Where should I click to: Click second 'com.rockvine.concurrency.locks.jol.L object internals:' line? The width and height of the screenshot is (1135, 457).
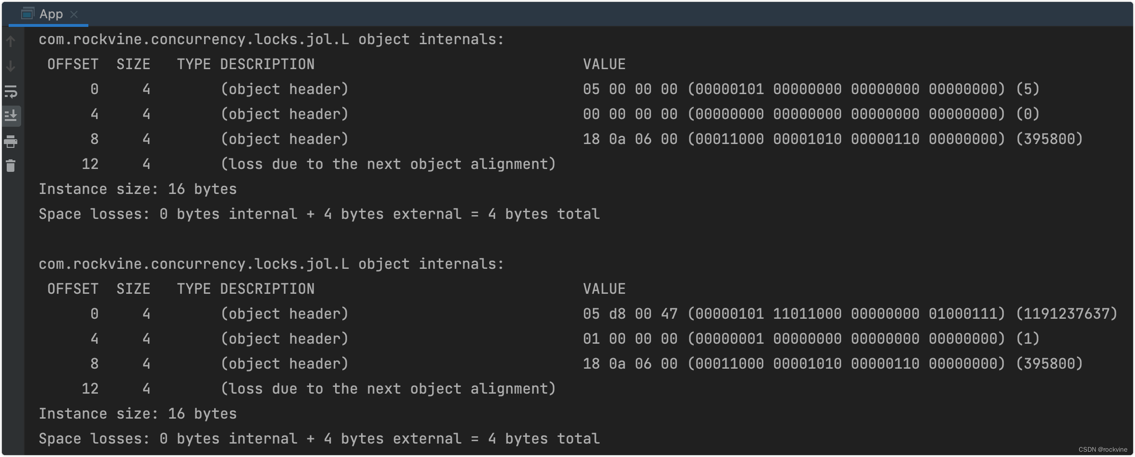(x=271, y=264)
